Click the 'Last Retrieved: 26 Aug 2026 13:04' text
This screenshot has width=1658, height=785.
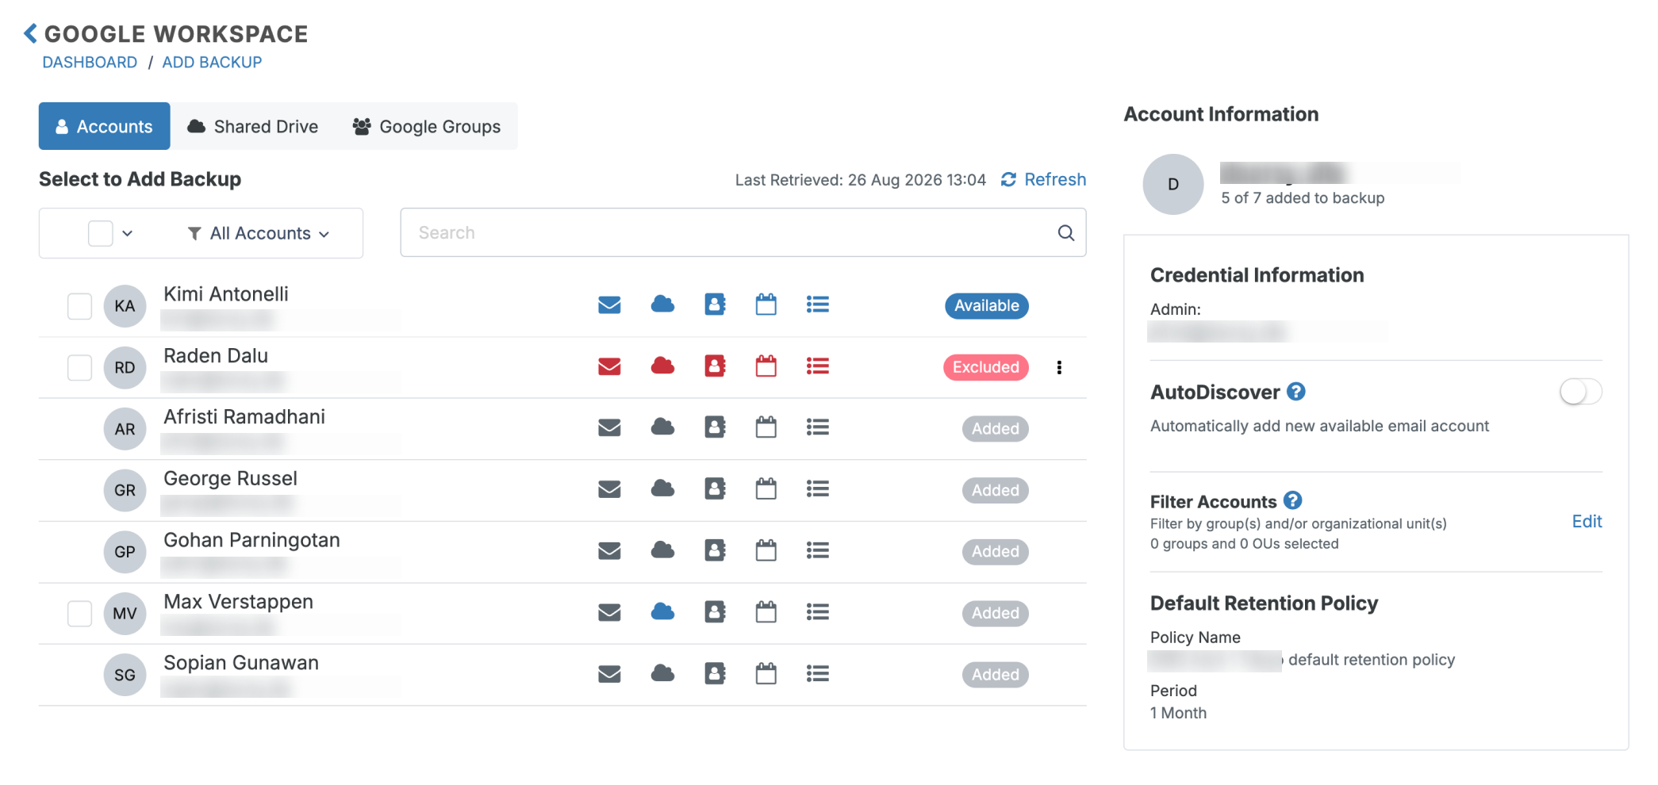pyautogui.click(x=860, y=180)
